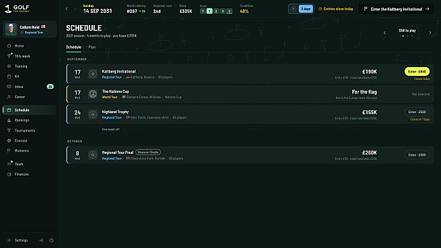Click the Closes in 7 days text

click(x=419, y=119)
